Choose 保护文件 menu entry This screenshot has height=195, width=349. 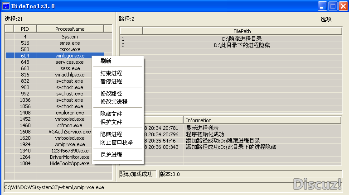(118, 122)
